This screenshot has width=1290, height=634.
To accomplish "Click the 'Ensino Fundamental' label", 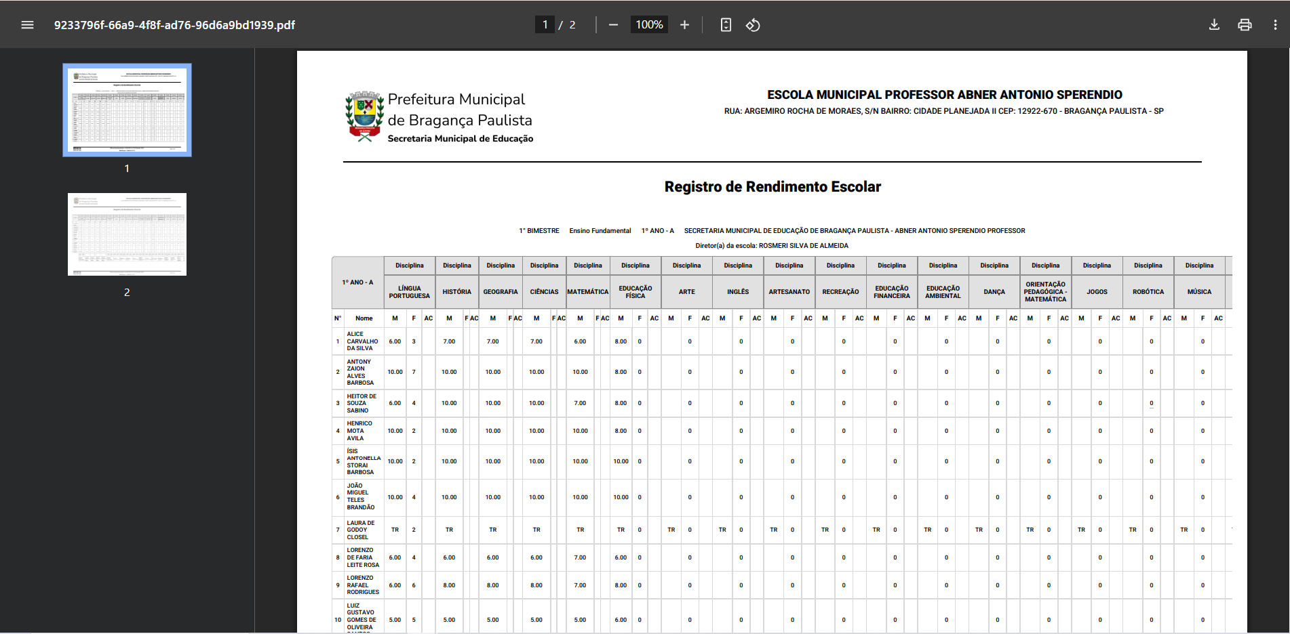I will (x=600, y=231).
